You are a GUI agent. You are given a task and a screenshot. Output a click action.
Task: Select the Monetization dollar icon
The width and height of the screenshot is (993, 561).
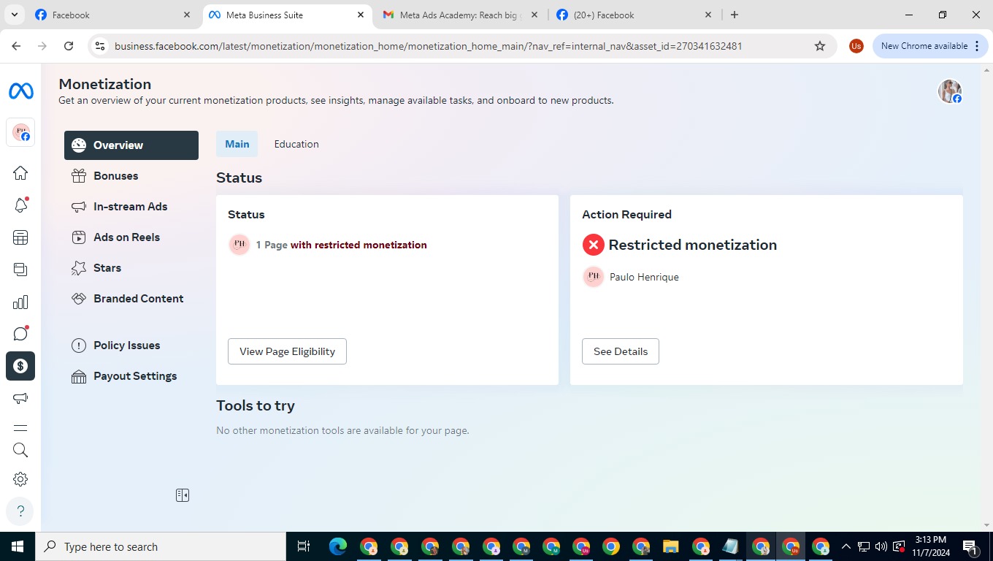point(20,366)
